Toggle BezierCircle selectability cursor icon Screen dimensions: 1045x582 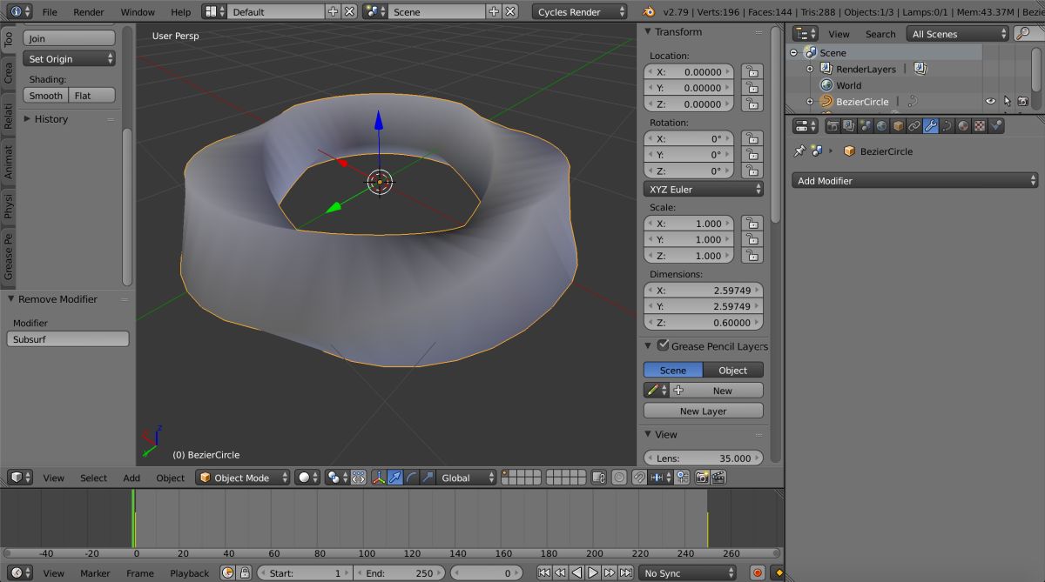click(1007, 101)
